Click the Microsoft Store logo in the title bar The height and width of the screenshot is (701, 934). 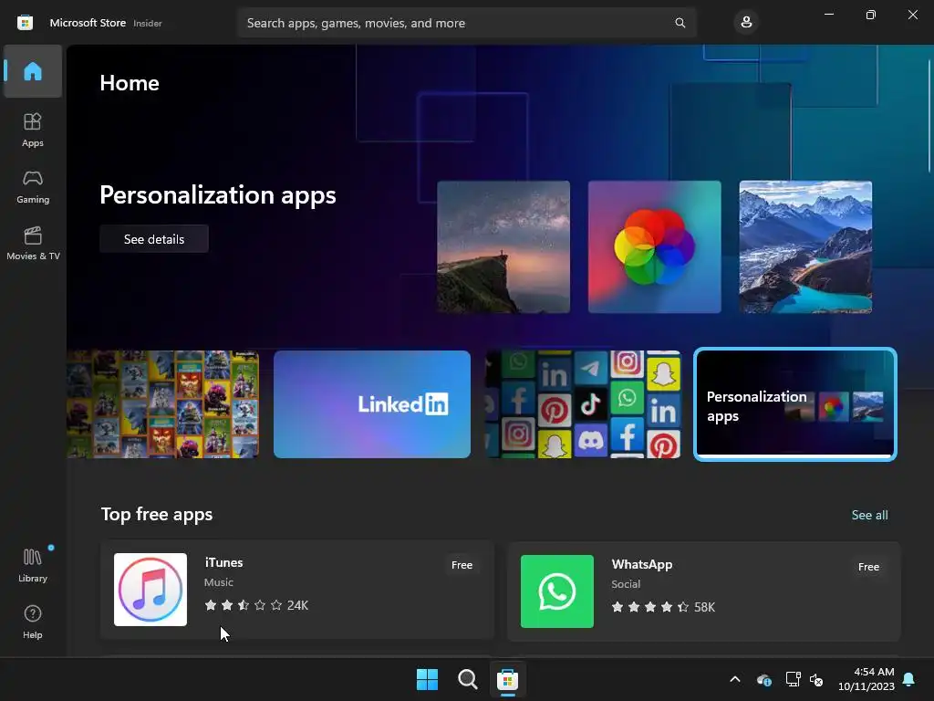(25, 23)
